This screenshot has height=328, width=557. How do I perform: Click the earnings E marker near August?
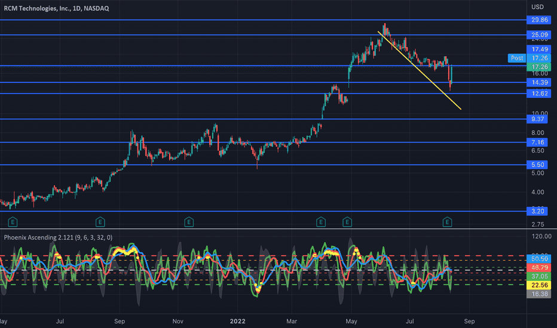coord(100,222)
